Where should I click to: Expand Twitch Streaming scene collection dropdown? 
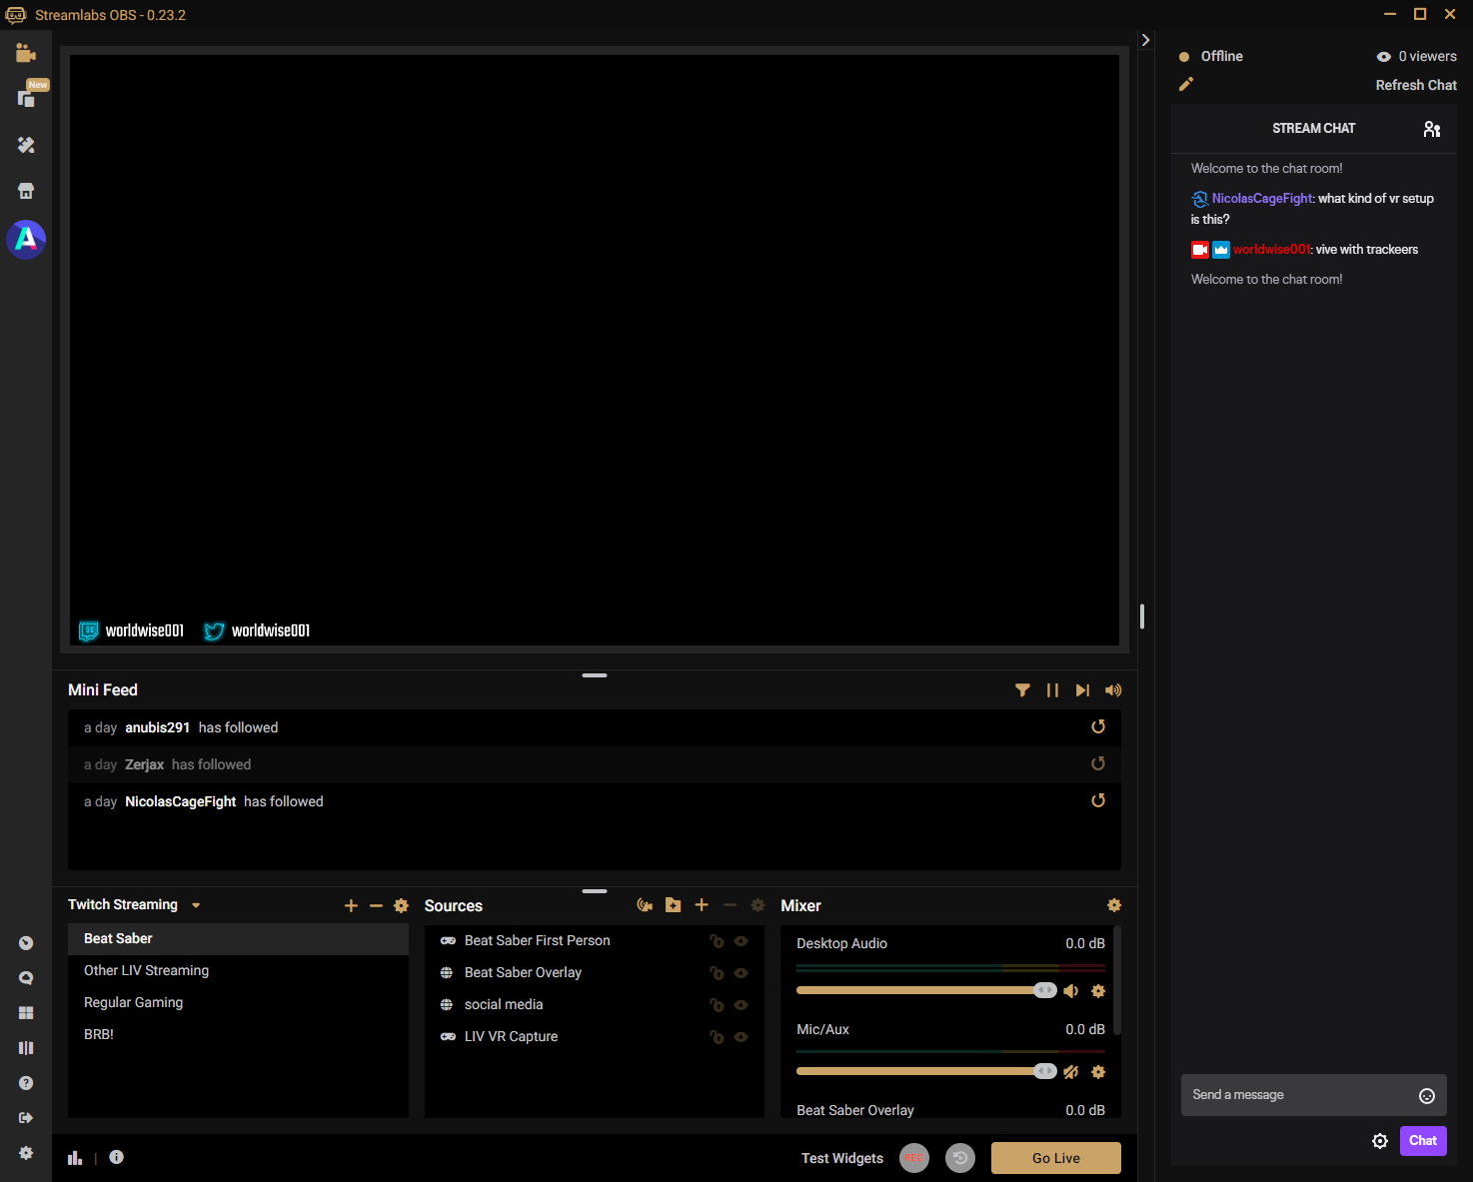click(x=196, y=905)
